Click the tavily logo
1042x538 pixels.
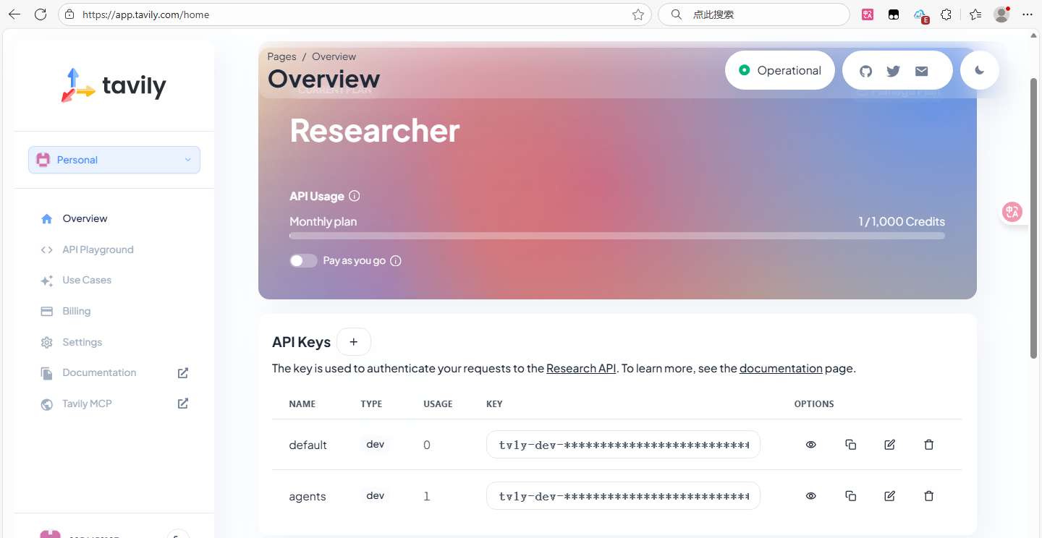point(114,86)
